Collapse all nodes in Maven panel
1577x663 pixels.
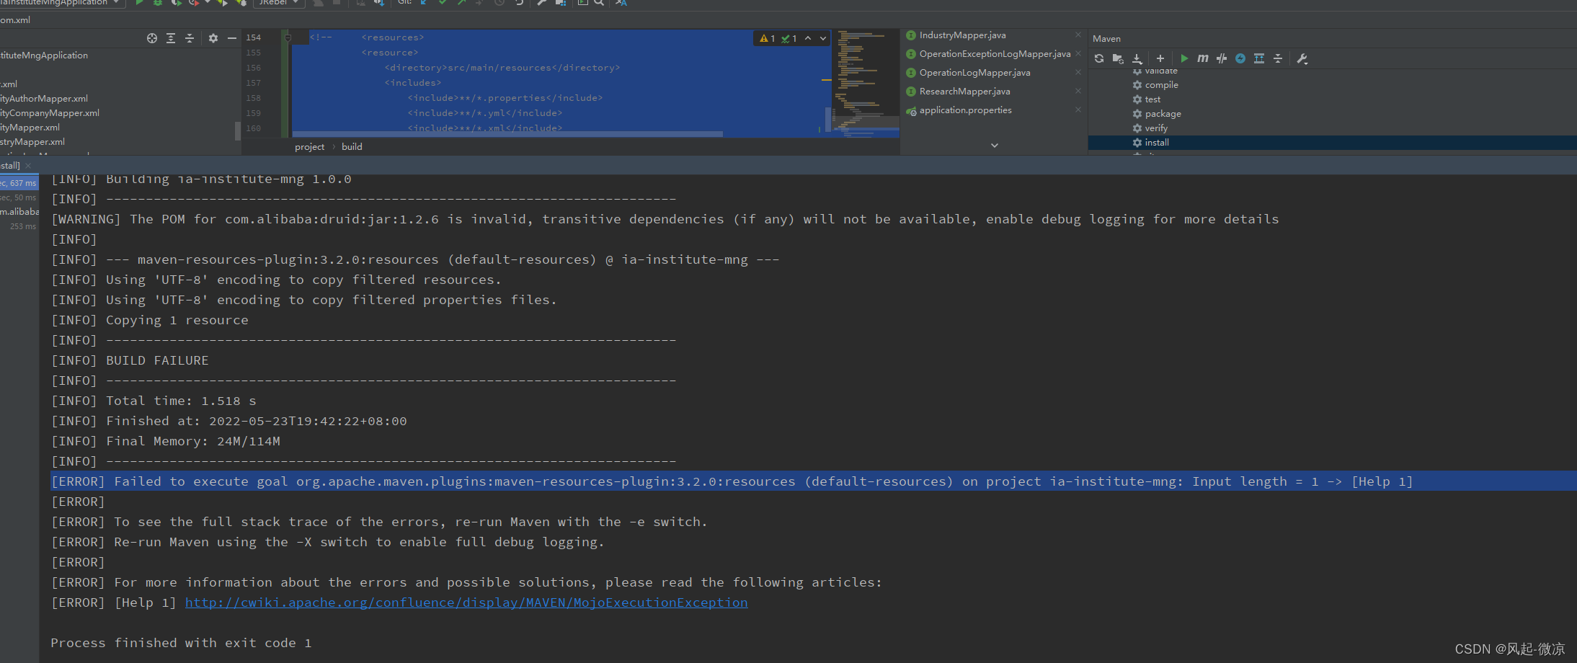point(1278,58)
